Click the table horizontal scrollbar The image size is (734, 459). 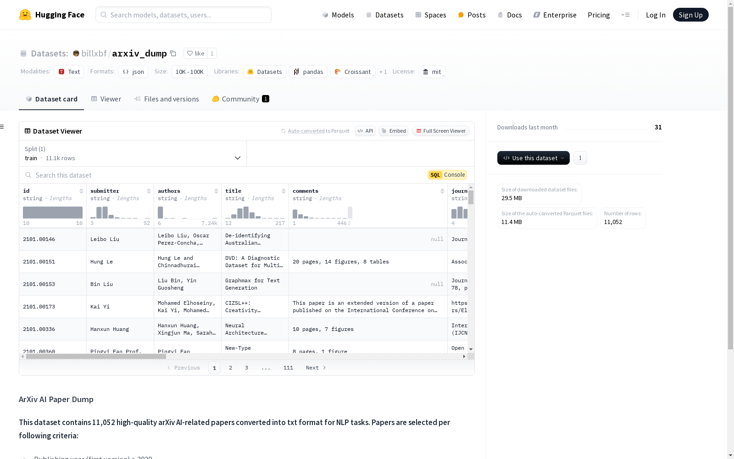[x=96, y=356]
